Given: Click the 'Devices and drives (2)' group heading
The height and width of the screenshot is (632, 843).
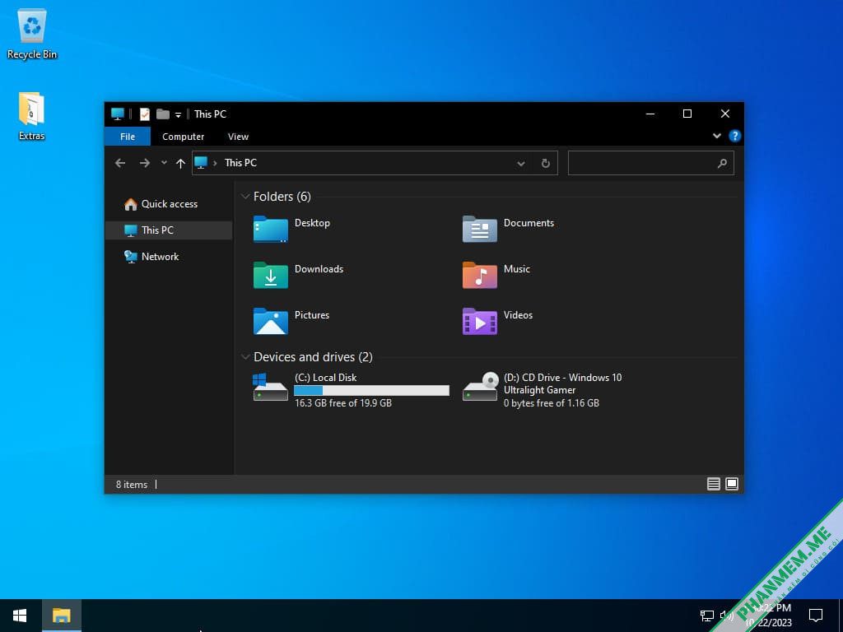Looking at the screenshot, I should tap(313, 357).
